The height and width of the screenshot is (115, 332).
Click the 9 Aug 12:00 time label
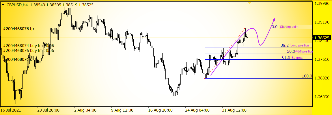point(122,110)
